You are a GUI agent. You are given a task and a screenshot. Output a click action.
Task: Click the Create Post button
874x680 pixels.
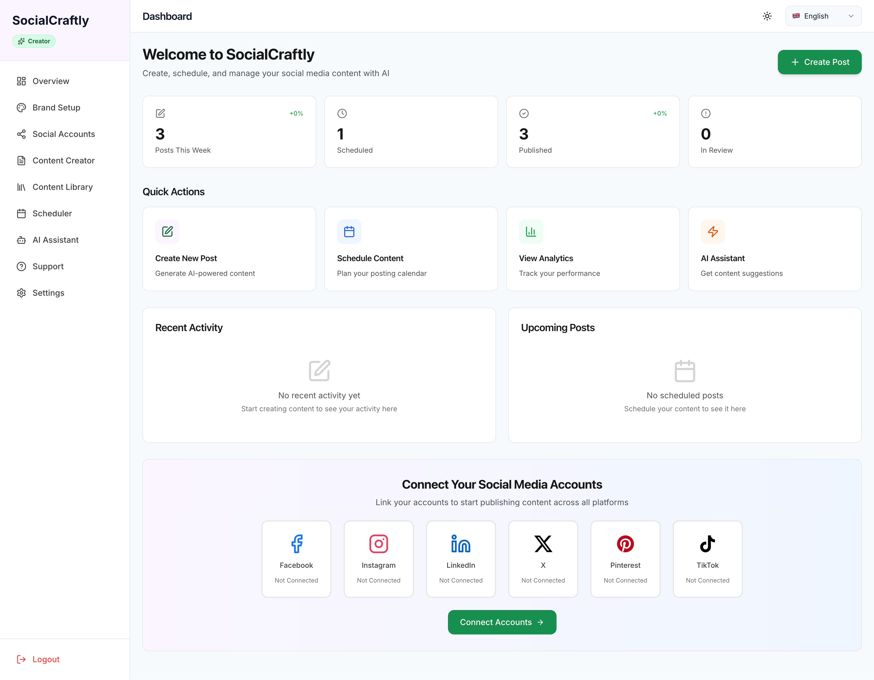point(819,62)
